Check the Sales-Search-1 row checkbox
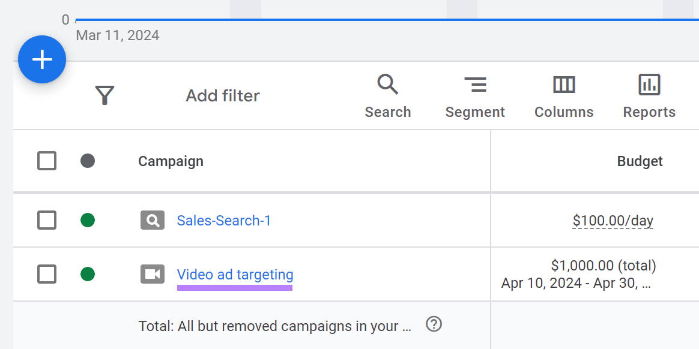This screenshot has width=699, height=349. [47, 220]
